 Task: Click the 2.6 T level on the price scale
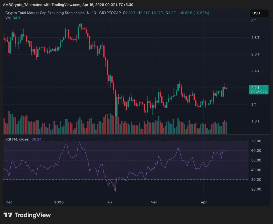click(256, 54)
